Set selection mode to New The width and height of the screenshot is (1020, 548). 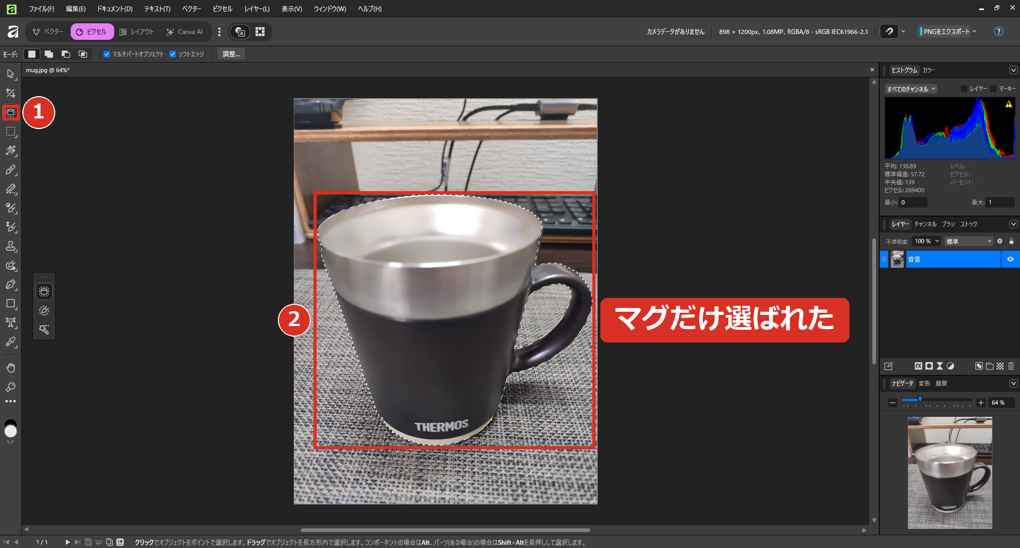pyautogui.click(x=32, y=54)
